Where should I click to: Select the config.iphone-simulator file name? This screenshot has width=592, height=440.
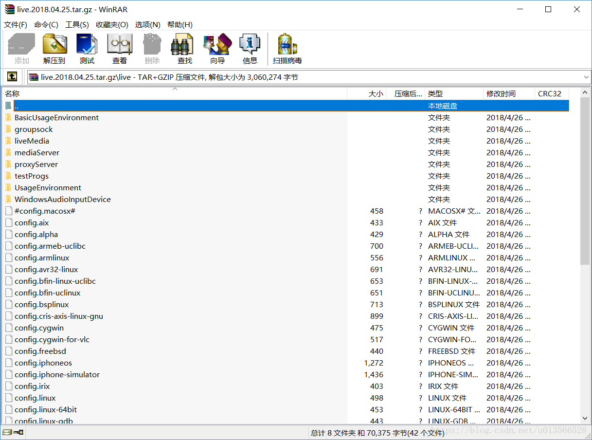click(x=57, y=374)
